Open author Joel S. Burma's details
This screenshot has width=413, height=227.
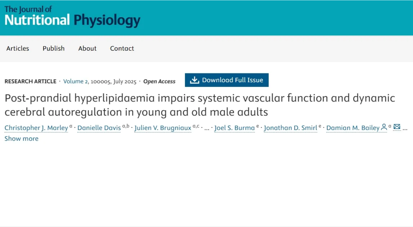[x=234, y=128]
